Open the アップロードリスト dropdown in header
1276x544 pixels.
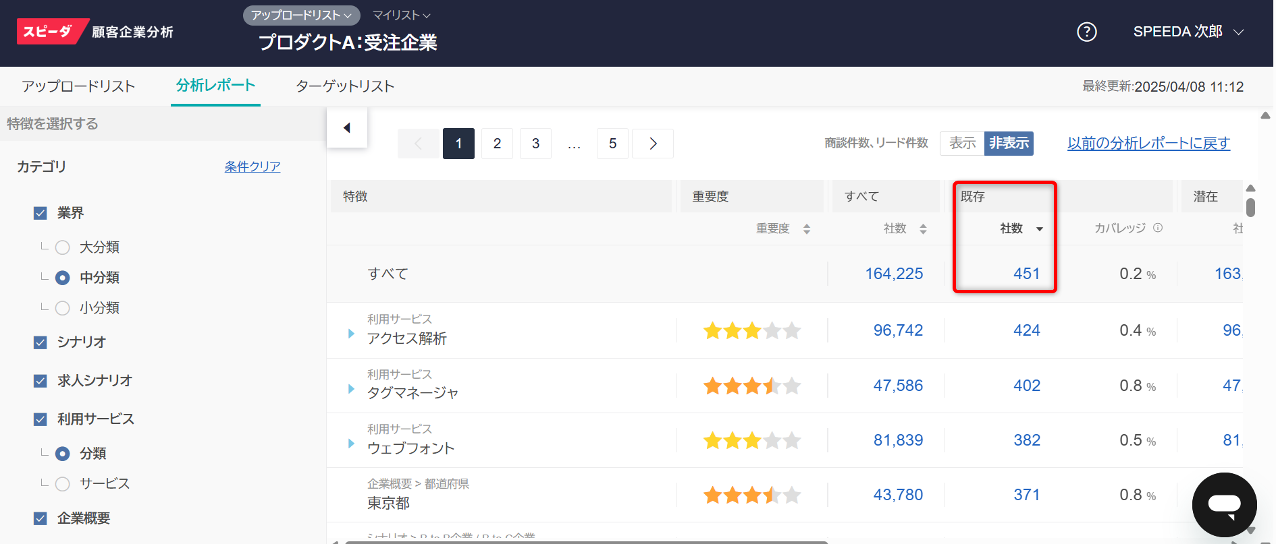[x=301, y=15]
